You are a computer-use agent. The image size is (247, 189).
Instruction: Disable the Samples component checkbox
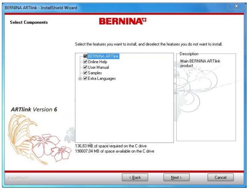coord(85,73)
